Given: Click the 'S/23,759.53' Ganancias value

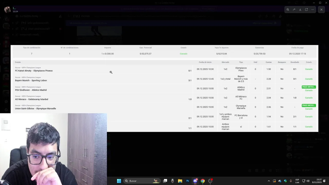Looking at the screenshot, I should point(259,54).
